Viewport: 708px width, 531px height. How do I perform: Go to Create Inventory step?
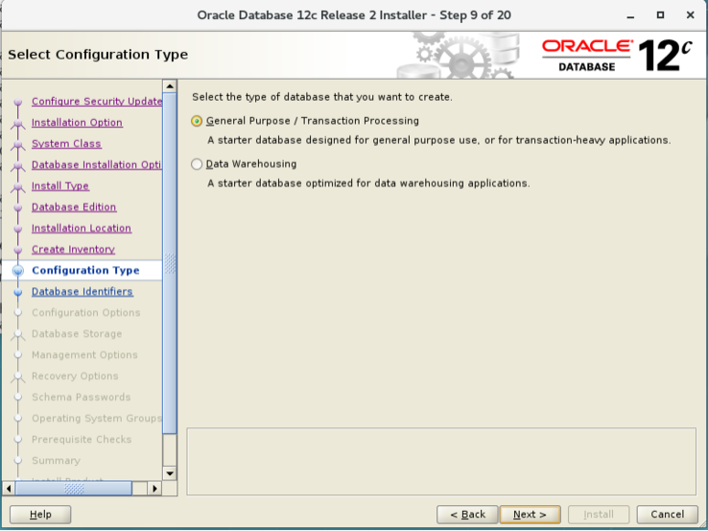pyautogui.click(x=73, y=250)
